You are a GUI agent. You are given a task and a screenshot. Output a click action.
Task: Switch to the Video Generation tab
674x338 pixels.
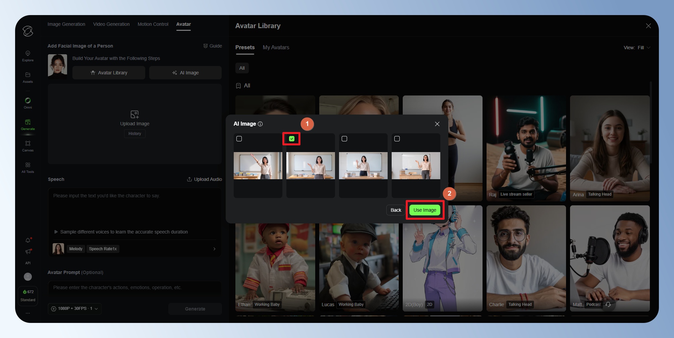(x=111, y=24)
